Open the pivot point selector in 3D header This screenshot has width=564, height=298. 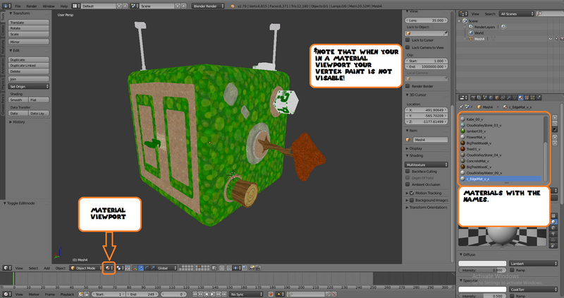tap(119, 268)
